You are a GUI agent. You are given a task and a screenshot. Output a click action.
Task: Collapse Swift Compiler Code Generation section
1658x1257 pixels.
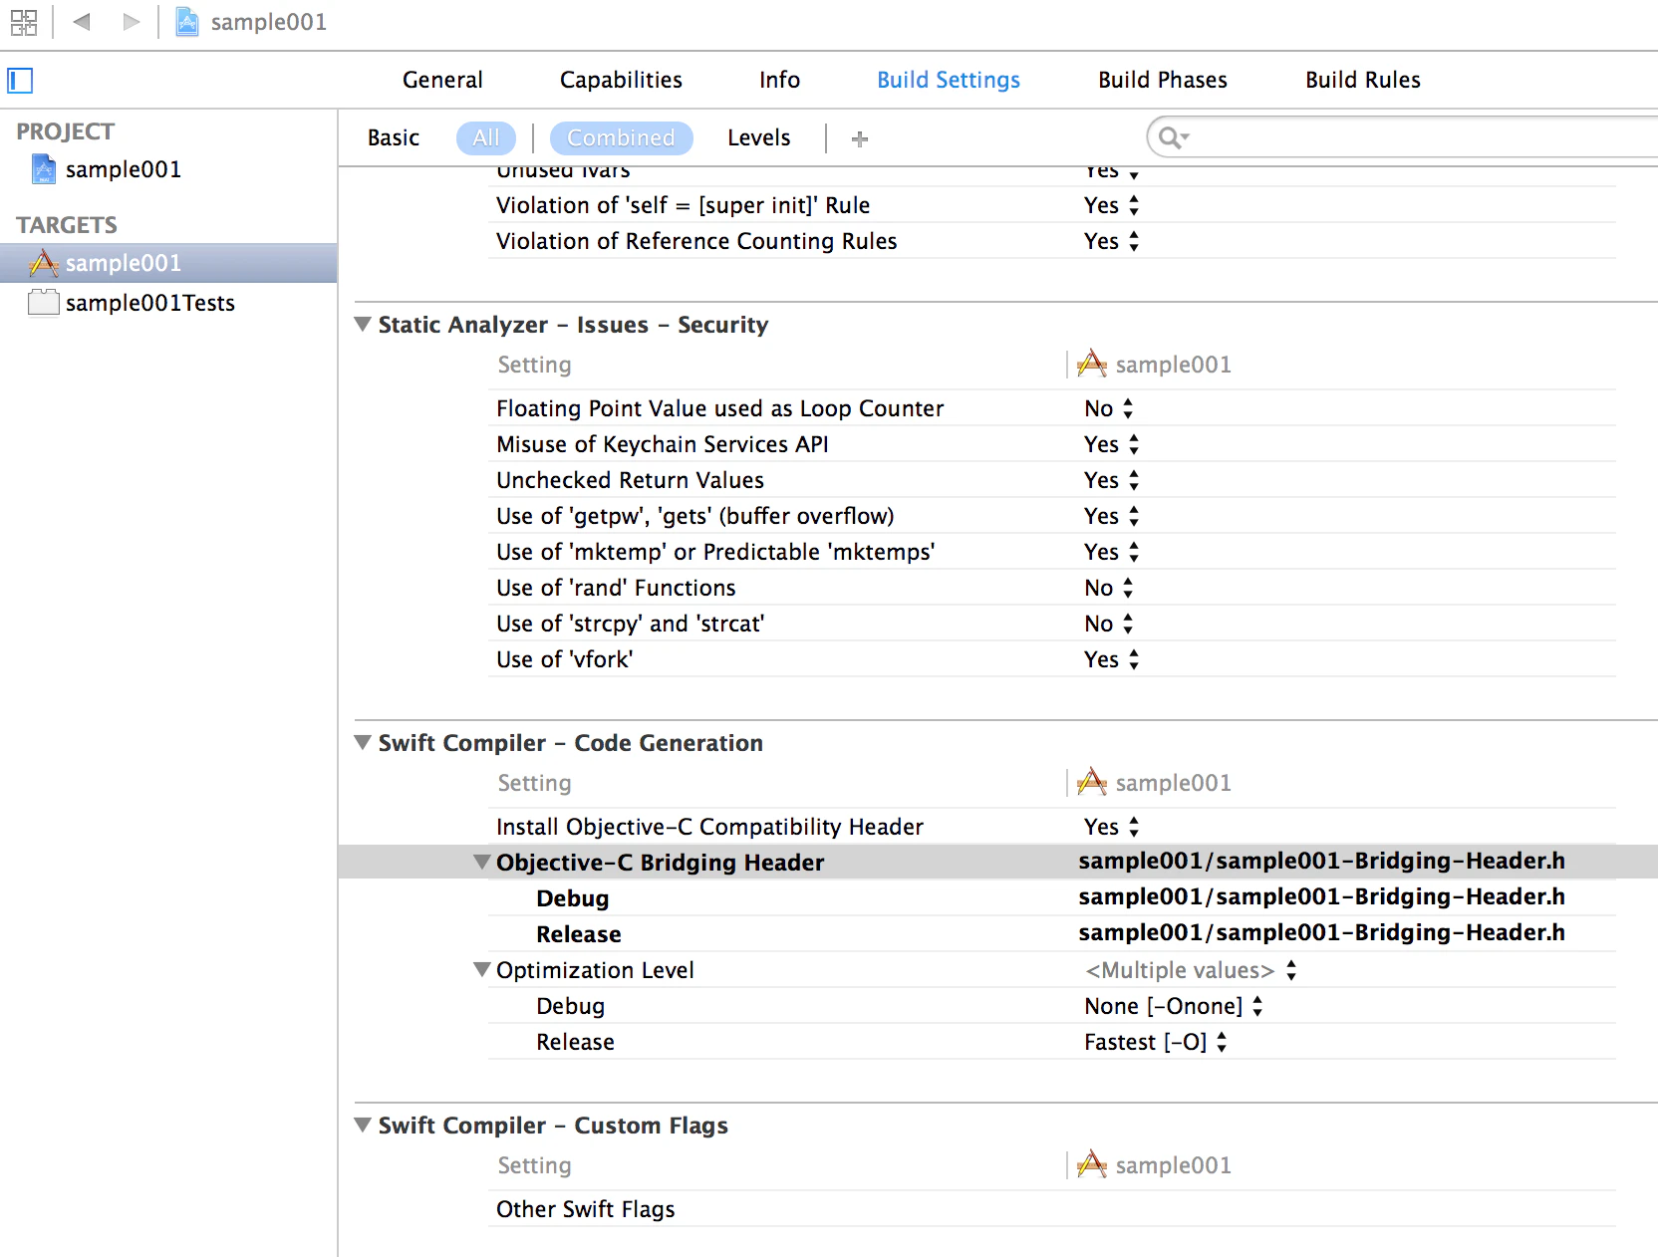pyautogui.click(x=364, y=743)
